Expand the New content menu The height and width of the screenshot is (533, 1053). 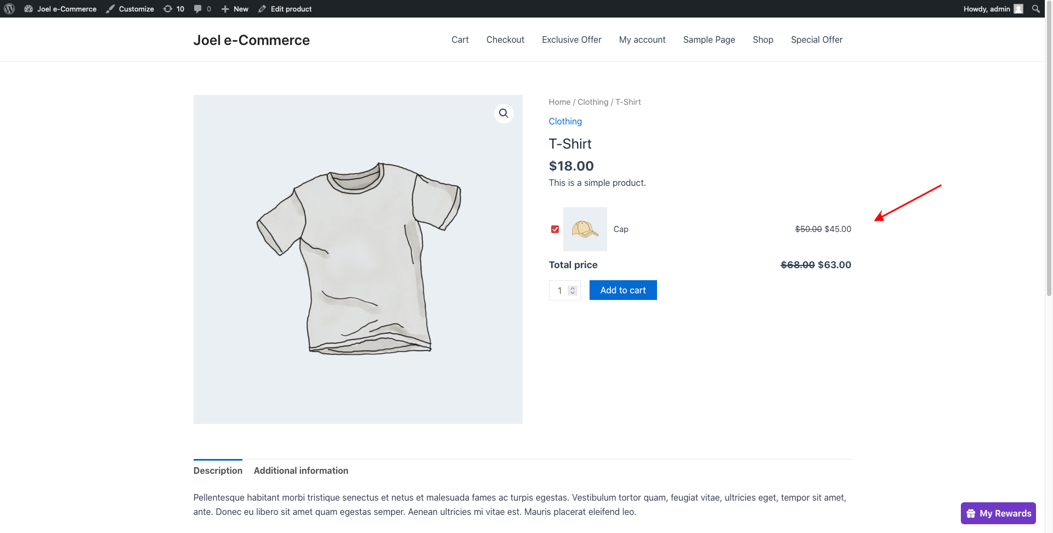coord(235,9)
